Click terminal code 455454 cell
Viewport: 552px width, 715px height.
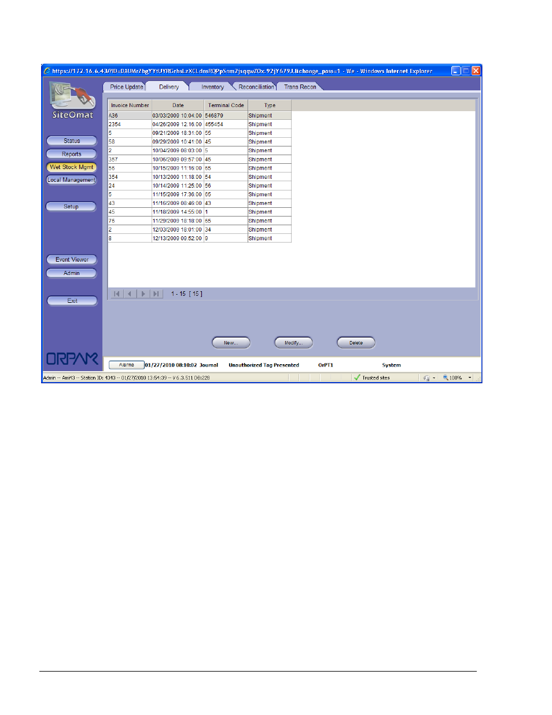click(x=226, y=124)
